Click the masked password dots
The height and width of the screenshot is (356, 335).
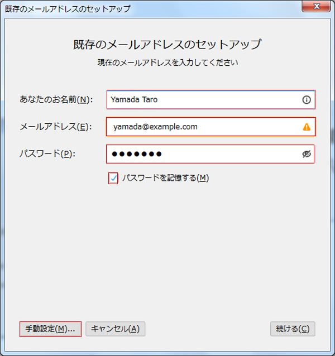click(137, 155)
